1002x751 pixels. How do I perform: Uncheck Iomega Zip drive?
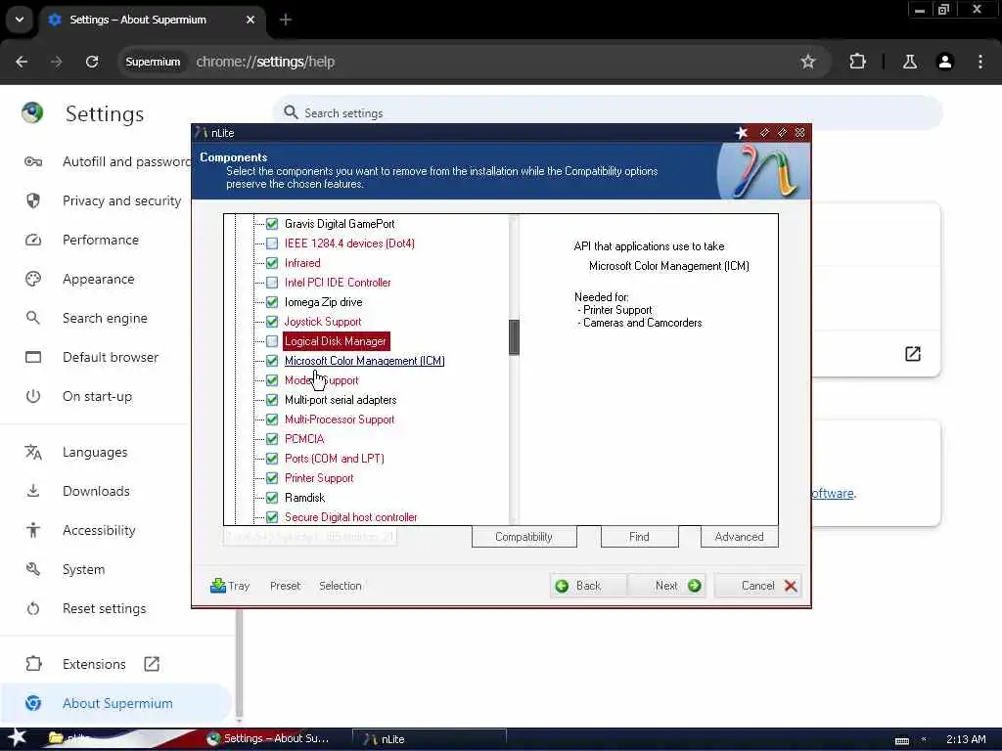pos(272,302)
